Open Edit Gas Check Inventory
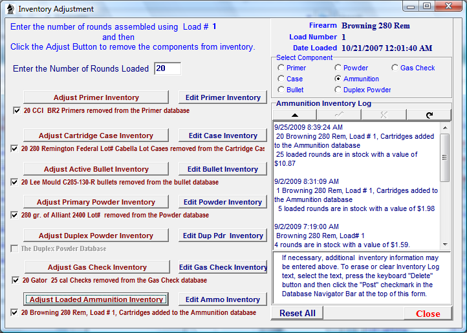The image size is (467, 333). (x=223, y=267)
